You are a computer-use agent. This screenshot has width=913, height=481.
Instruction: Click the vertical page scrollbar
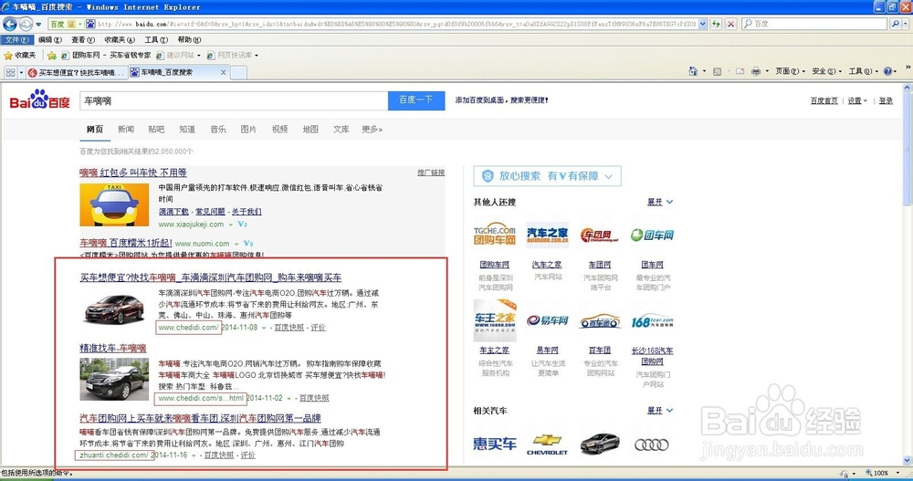[x=908, y=274]
